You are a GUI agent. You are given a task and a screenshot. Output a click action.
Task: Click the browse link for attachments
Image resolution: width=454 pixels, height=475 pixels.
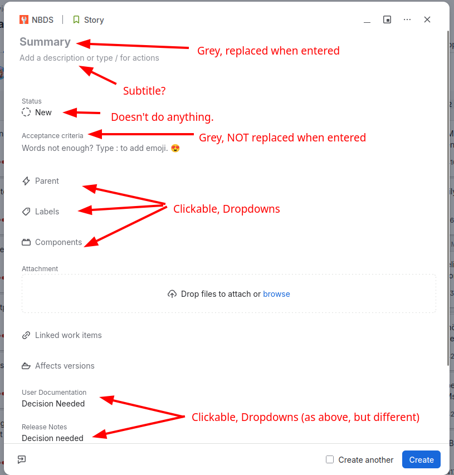point(276,294)
